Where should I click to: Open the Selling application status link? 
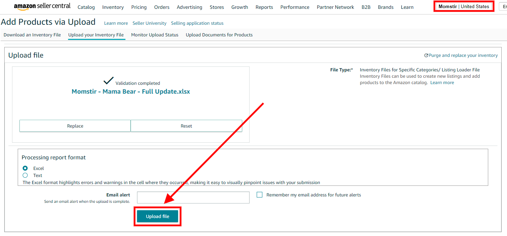[x=197, y=23]
